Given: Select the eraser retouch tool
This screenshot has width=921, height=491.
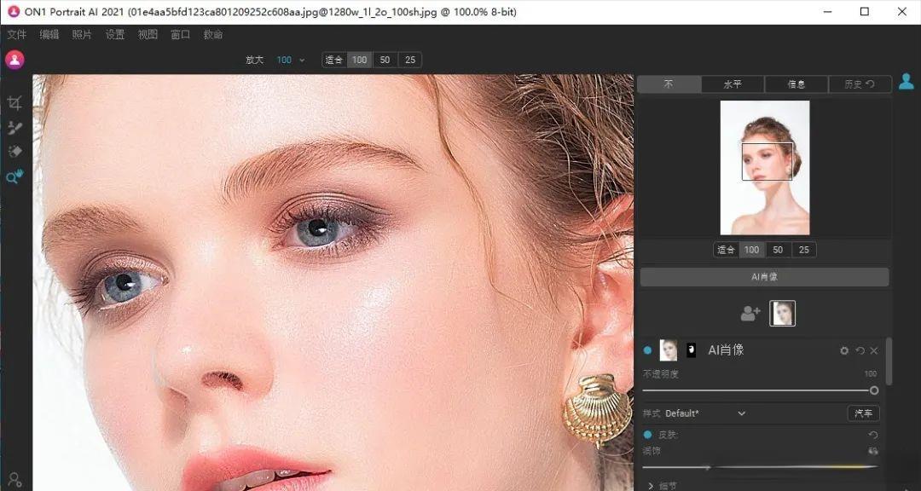Looking at the screenshot, I should tap(14, 152).
